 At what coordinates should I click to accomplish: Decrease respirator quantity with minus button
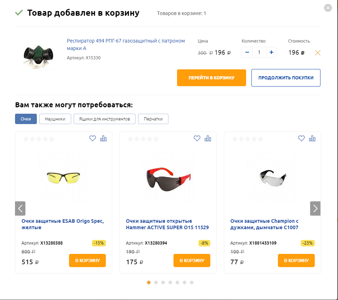(x=247, y=52)
